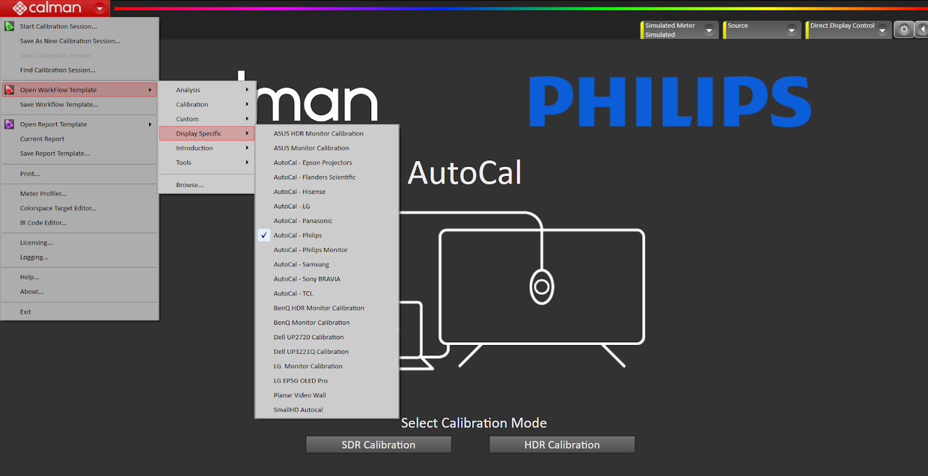Screen dimensions: 928x476
Task: Open Meter Profiler
Action: point(79,193)
